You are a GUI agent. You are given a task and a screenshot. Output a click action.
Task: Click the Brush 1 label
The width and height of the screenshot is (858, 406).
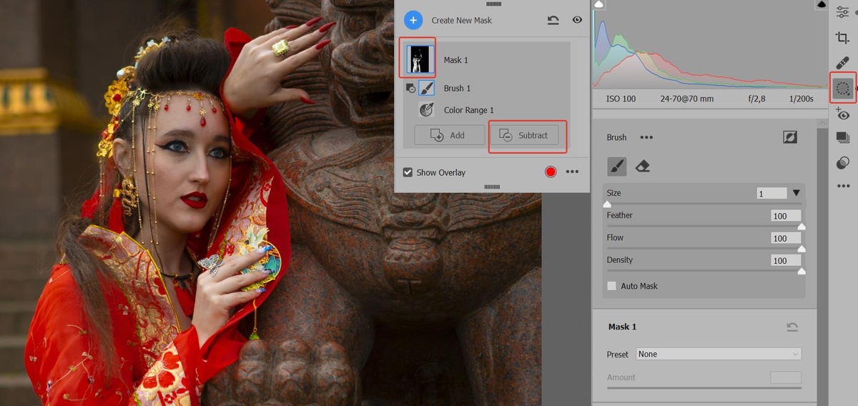[x=457, y=89]
